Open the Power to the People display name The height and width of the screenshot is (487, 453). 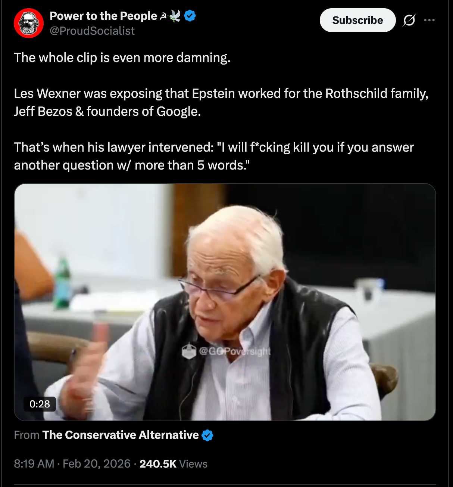click(x=103, y=16)
